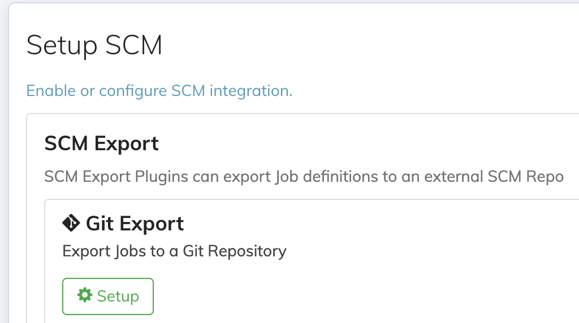Click 'Export Jobs to a Git Repository' description
The image size is (579, 323).
(174, 251)
